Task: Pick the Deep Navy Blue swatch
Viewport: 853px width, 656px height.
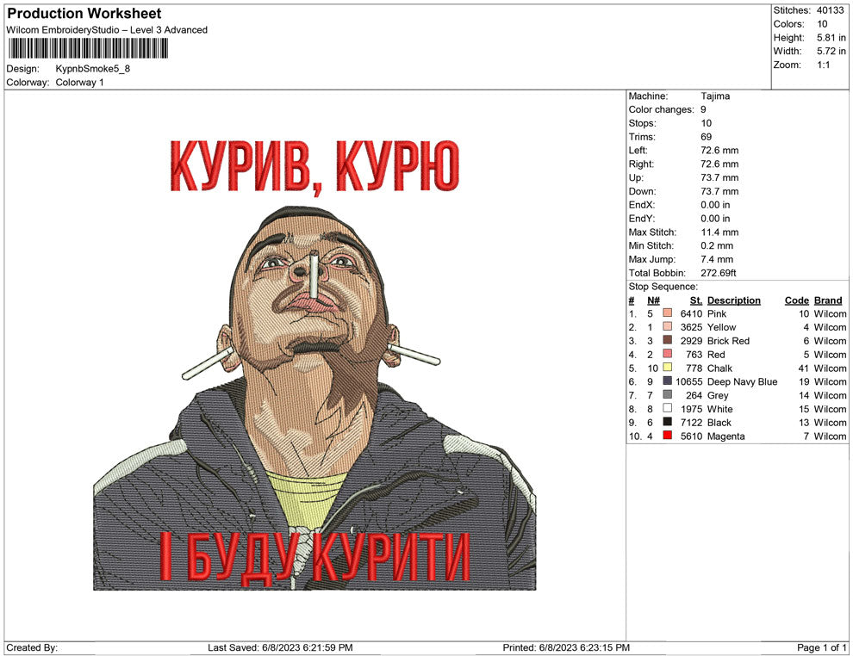Action: (668, 381)
